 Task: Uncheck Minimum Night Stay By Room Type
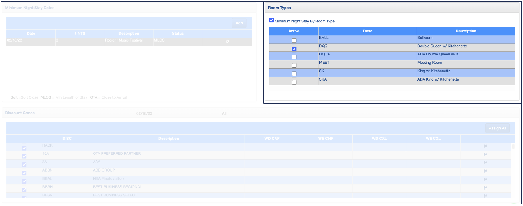(272, 20)
